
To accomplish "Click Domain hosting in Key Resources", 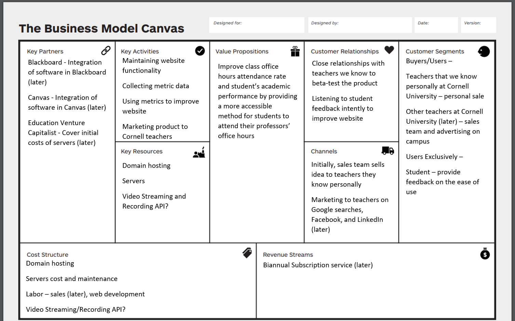I will tap(146, 166).
